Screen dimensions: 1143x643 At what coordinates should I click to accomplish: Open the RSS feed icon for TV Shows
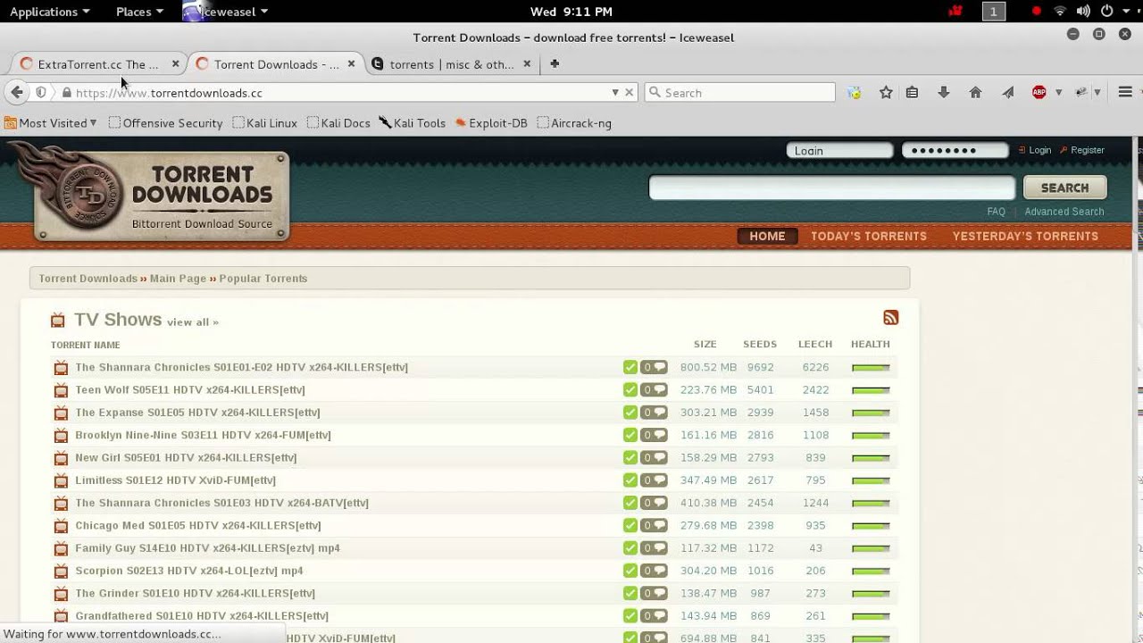tap(890, 318)
